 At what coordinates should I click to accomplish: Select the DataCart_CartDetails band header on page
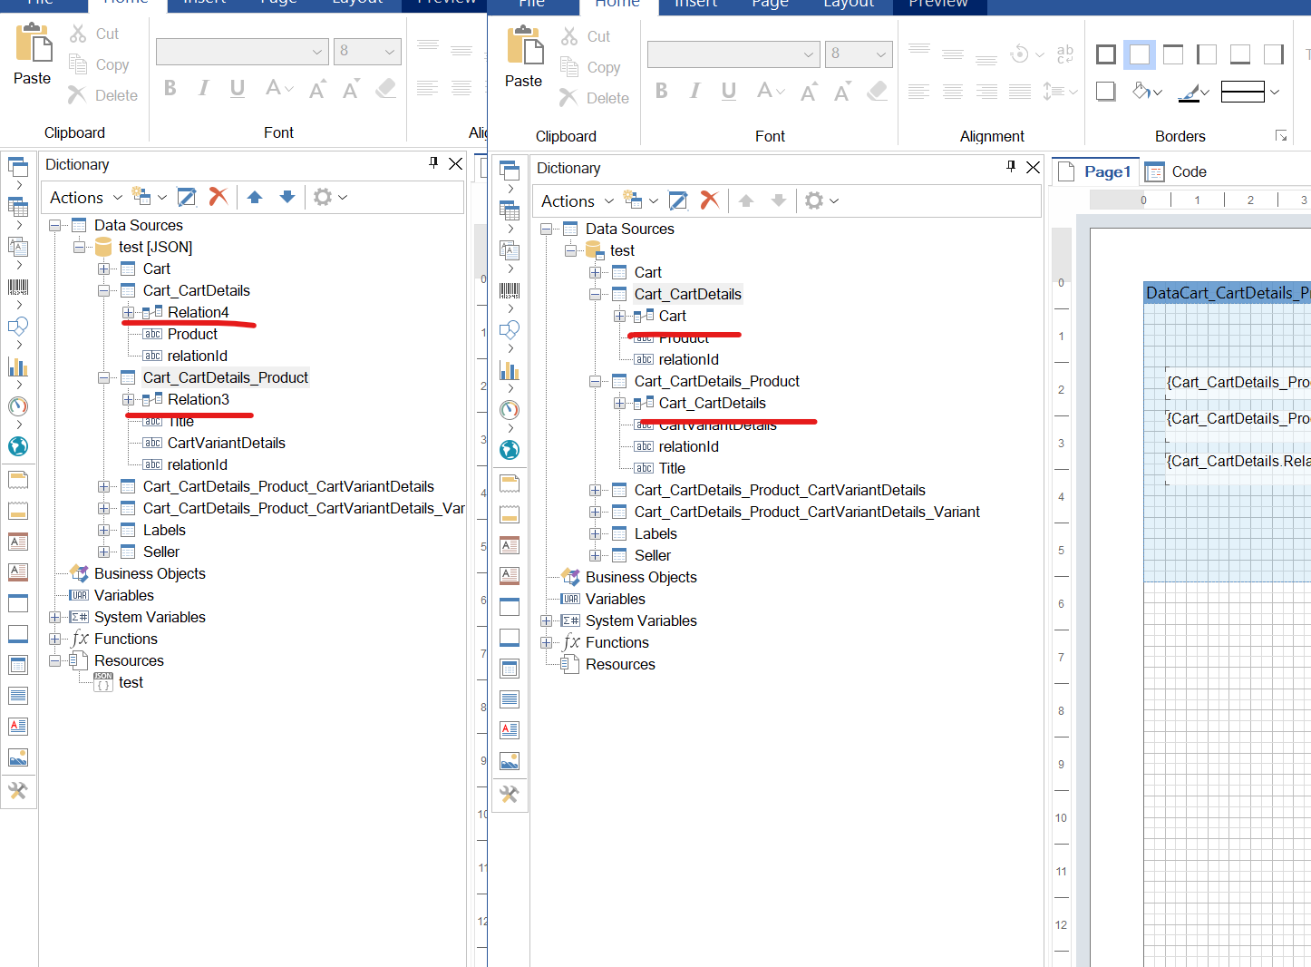click(x=1228, y=292)
